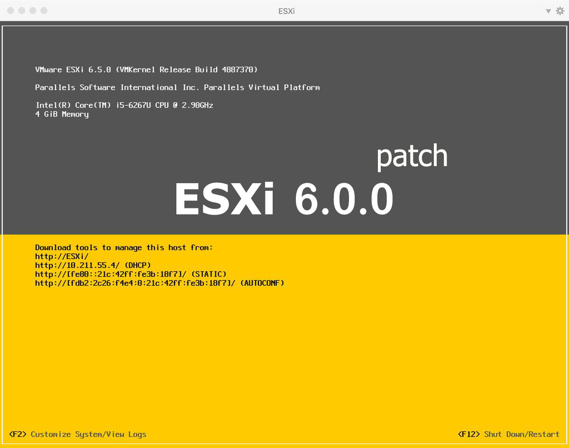Click the fourth grey title bar button

[44, 10]
